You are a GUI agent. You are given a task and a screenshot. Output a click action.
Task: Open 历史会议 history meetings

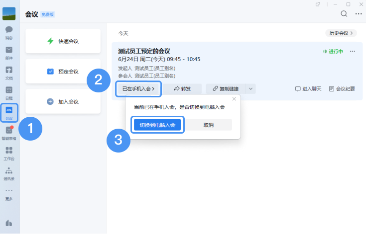tap(341, 33)
